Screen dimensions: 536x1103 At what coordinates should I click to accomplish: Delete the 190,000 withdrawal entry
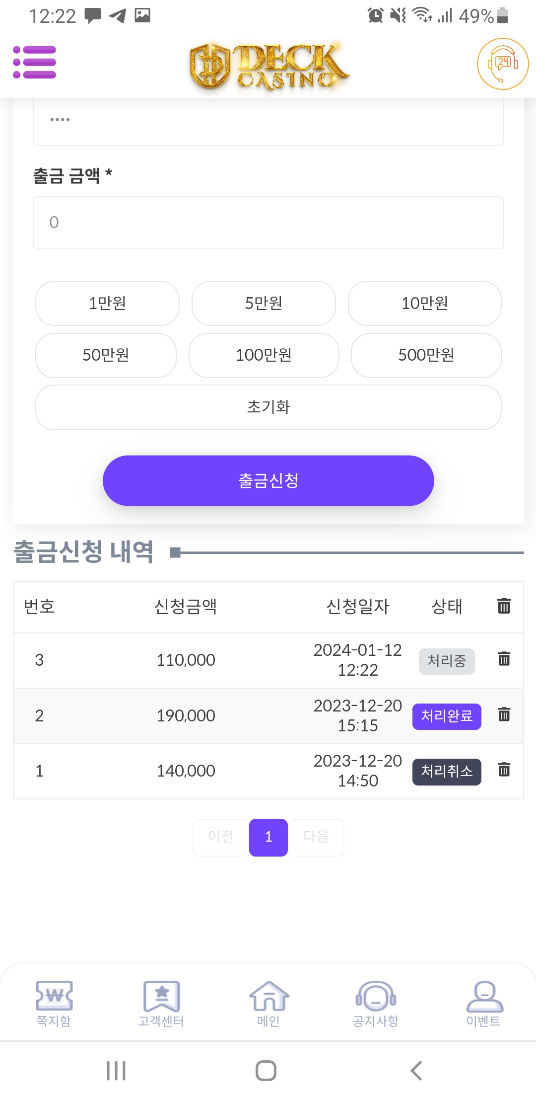coord(504,714)
